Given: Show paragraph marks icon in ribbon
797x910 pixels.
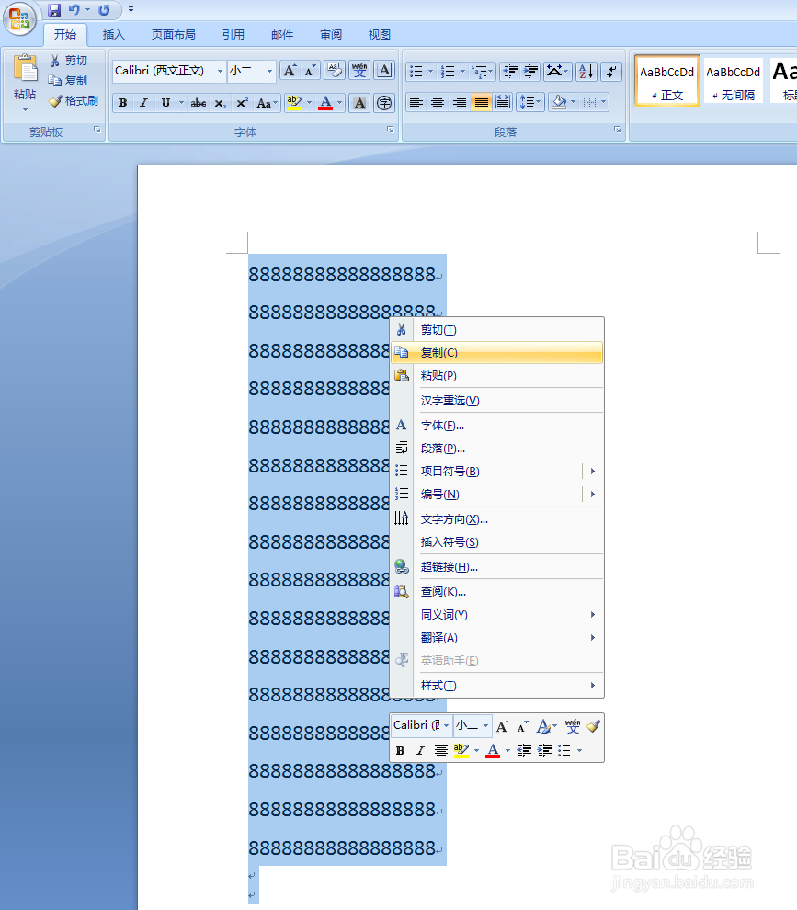Looking at the screenshot, I should (x=611, y=72).
